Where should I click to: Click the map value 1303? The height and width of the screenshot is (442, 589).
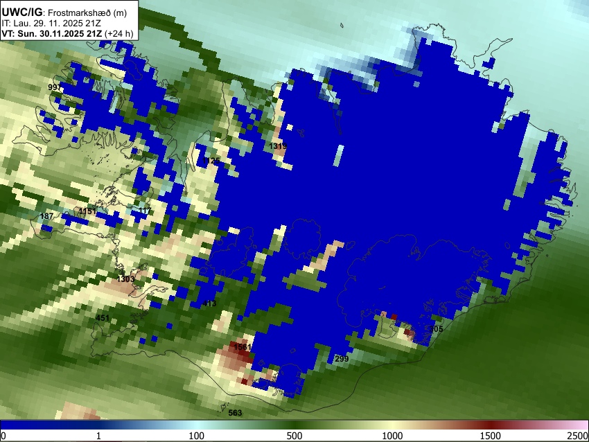(x=125, y=279)
